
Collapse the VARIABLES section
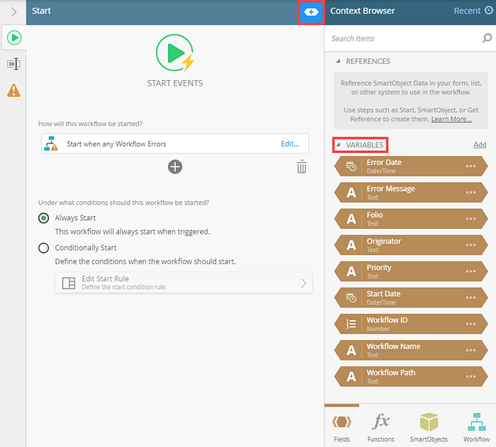[x=338, y=145]
